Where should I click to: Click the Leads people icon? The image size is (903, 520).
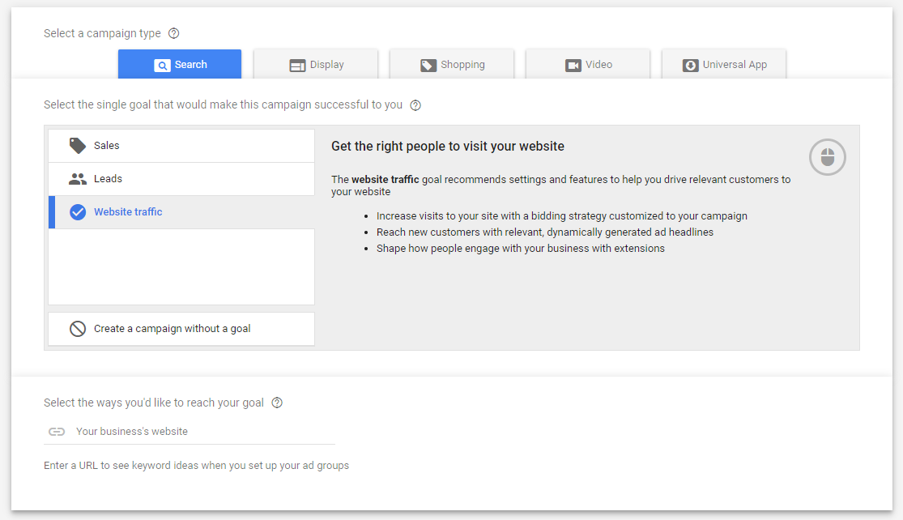pos(78,179)
